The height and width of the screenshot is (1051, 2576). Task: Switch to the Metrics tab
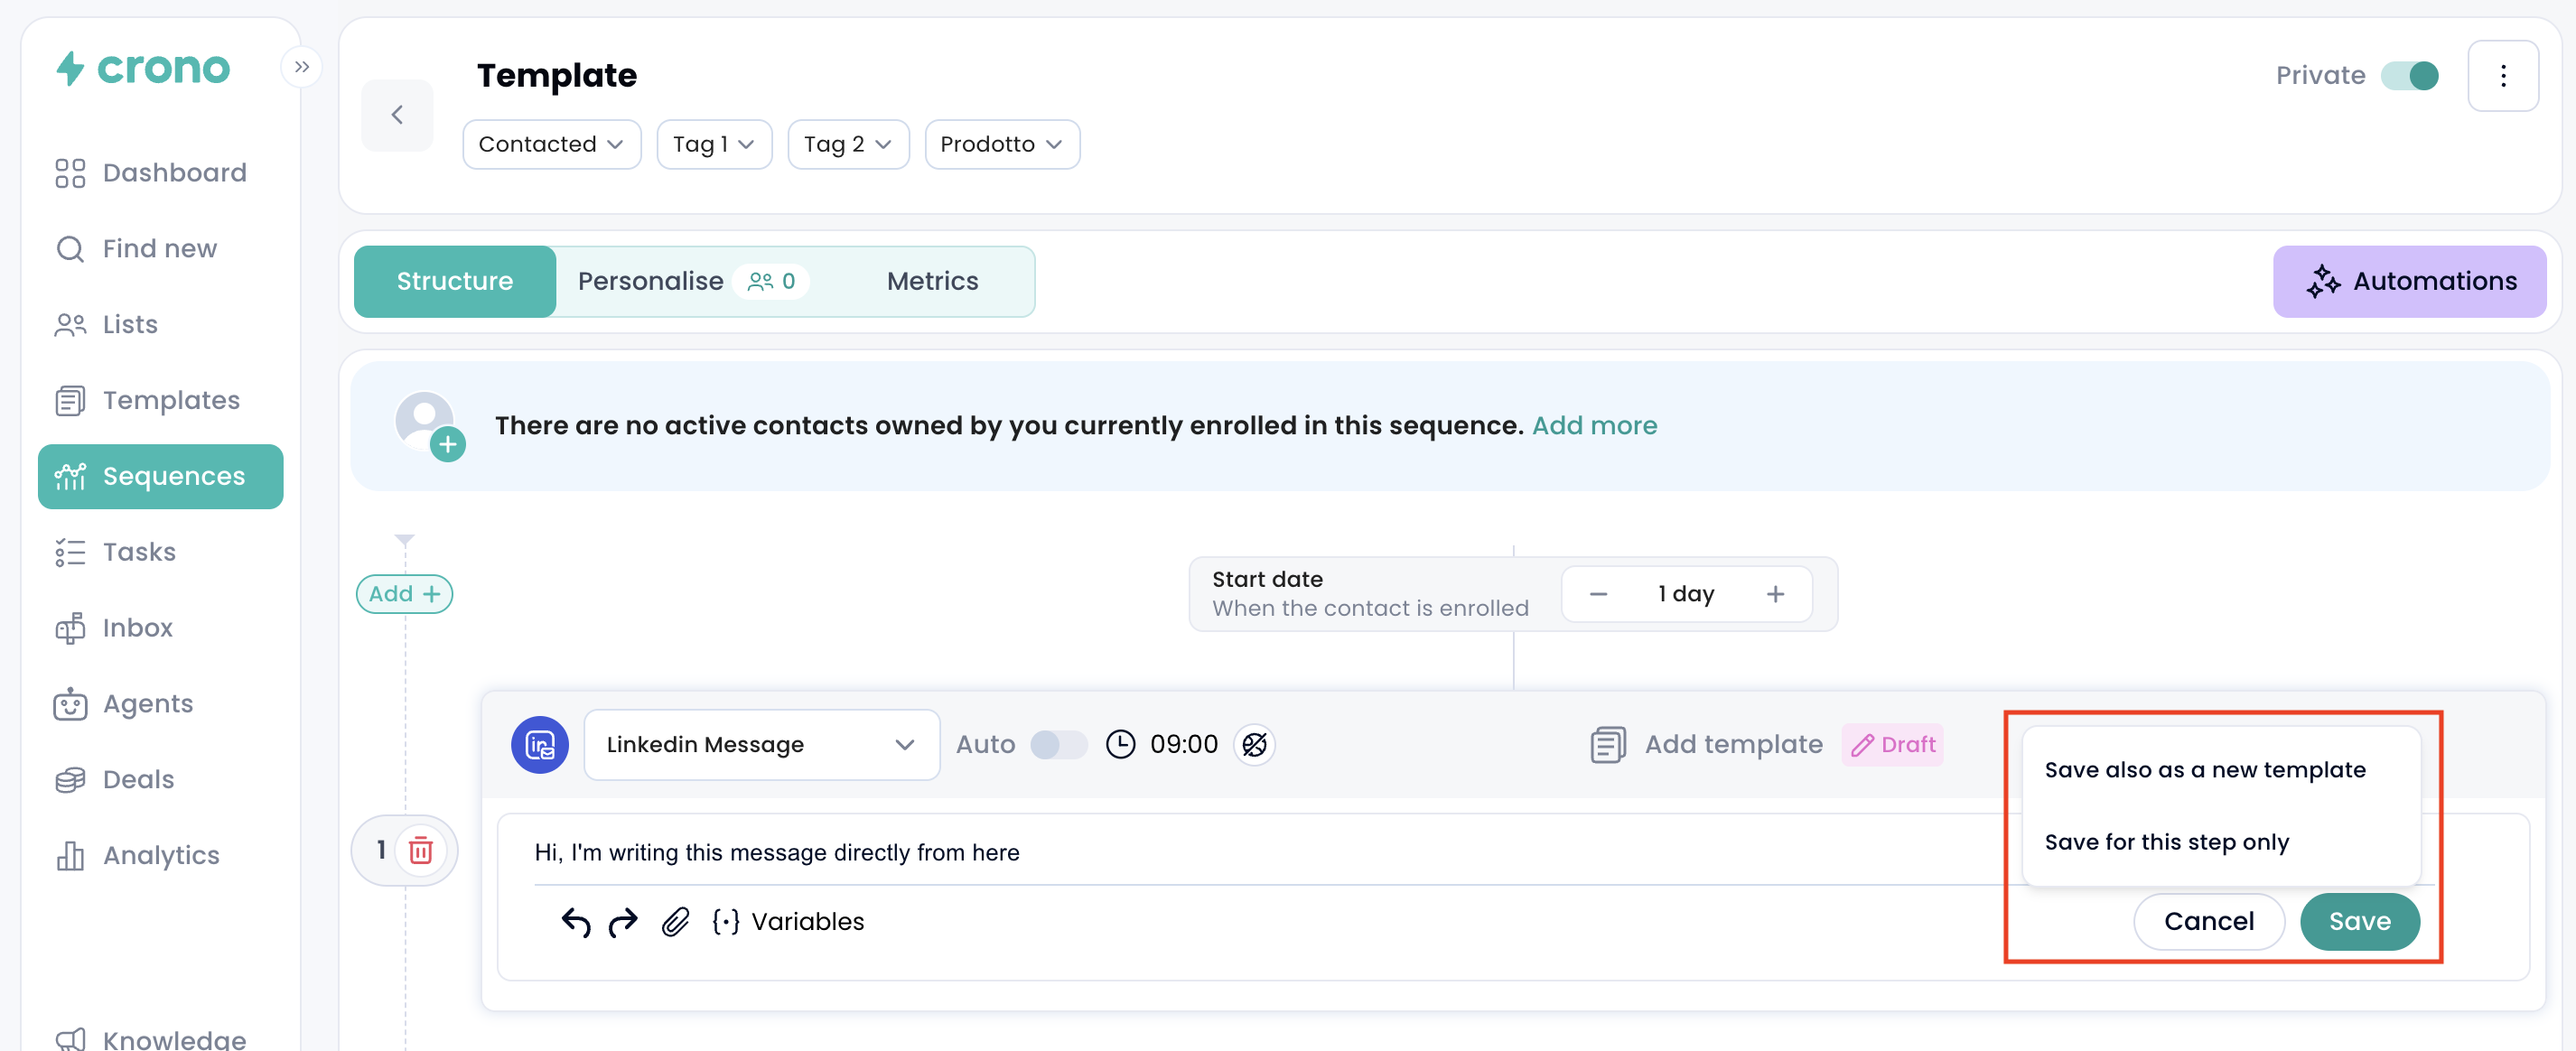click(932, 282)
